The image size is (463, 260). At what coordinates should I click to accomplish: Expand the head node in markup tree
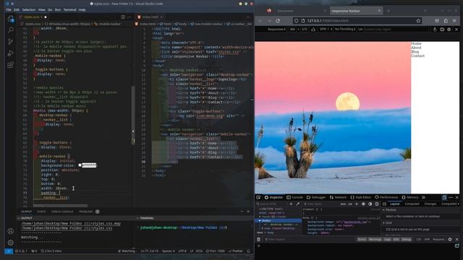click(260, 217)
